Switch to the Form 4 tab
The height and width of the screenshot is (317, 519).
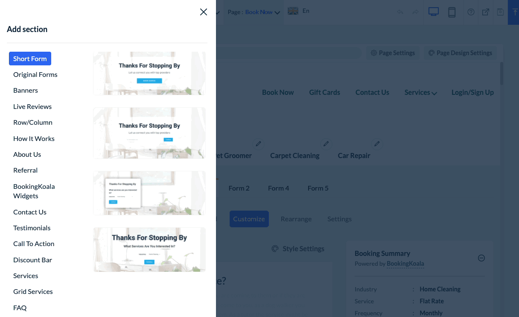pyautogui.click(x=278, y=188)
